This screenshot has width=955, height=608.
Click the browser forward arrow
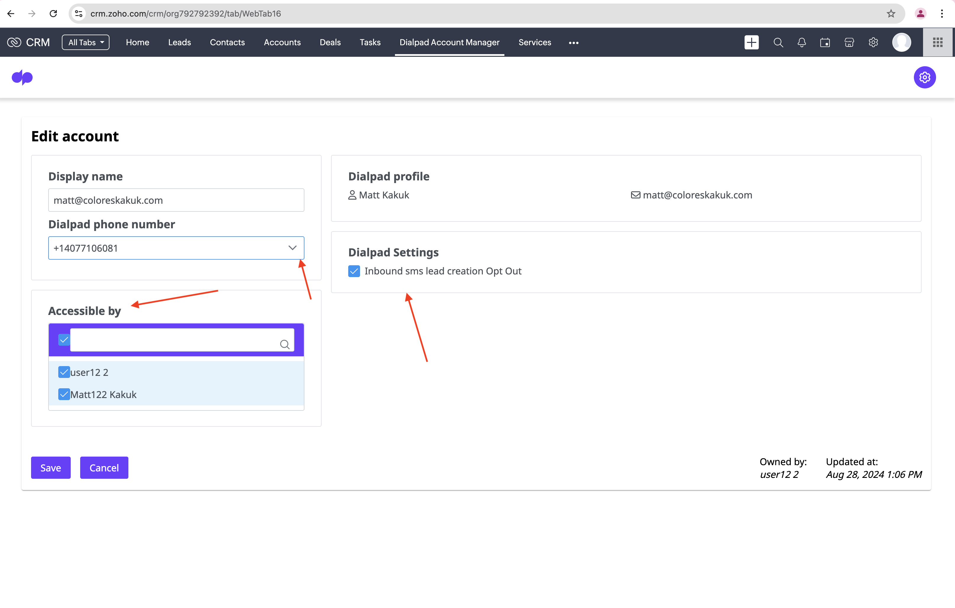click(x=32, y=14)
